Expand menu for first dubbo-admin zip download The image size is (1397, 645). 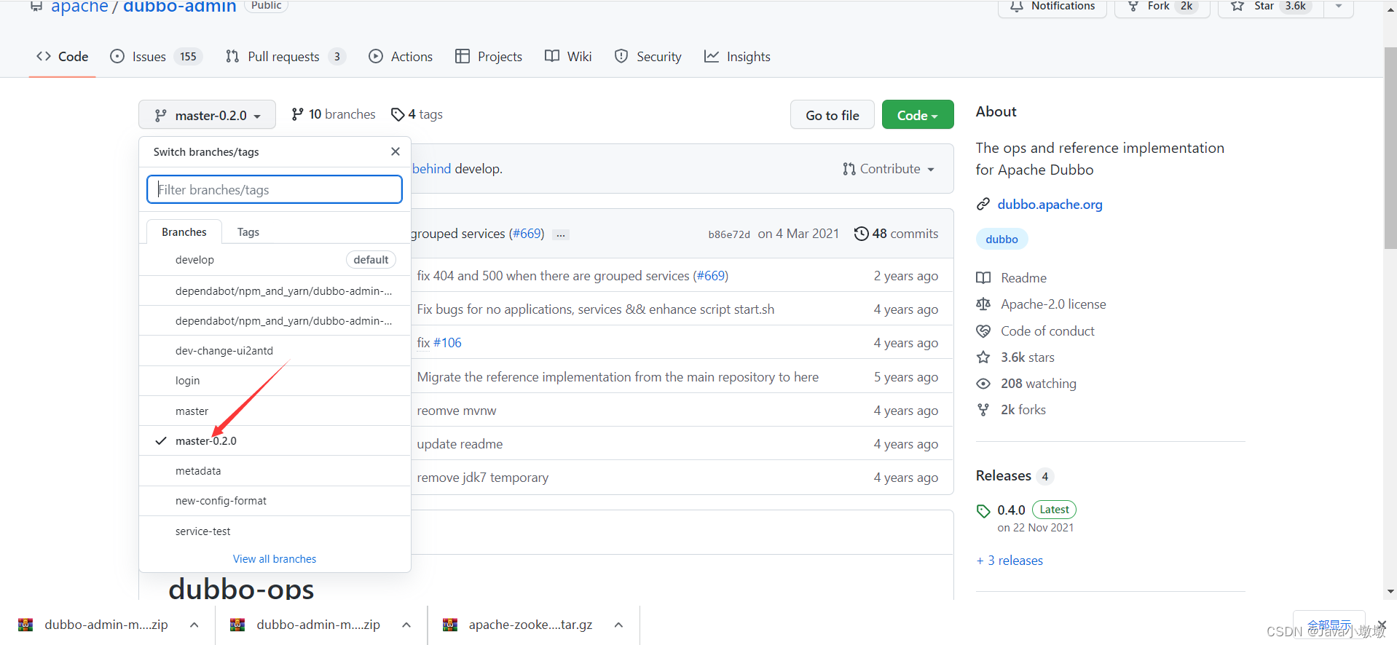pyautogui.click(x=194, y=625)
